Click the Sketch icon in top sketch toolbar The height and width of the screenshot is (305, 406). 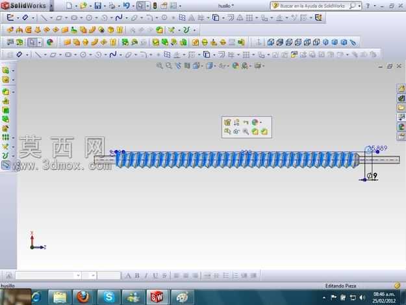[10, 18]
